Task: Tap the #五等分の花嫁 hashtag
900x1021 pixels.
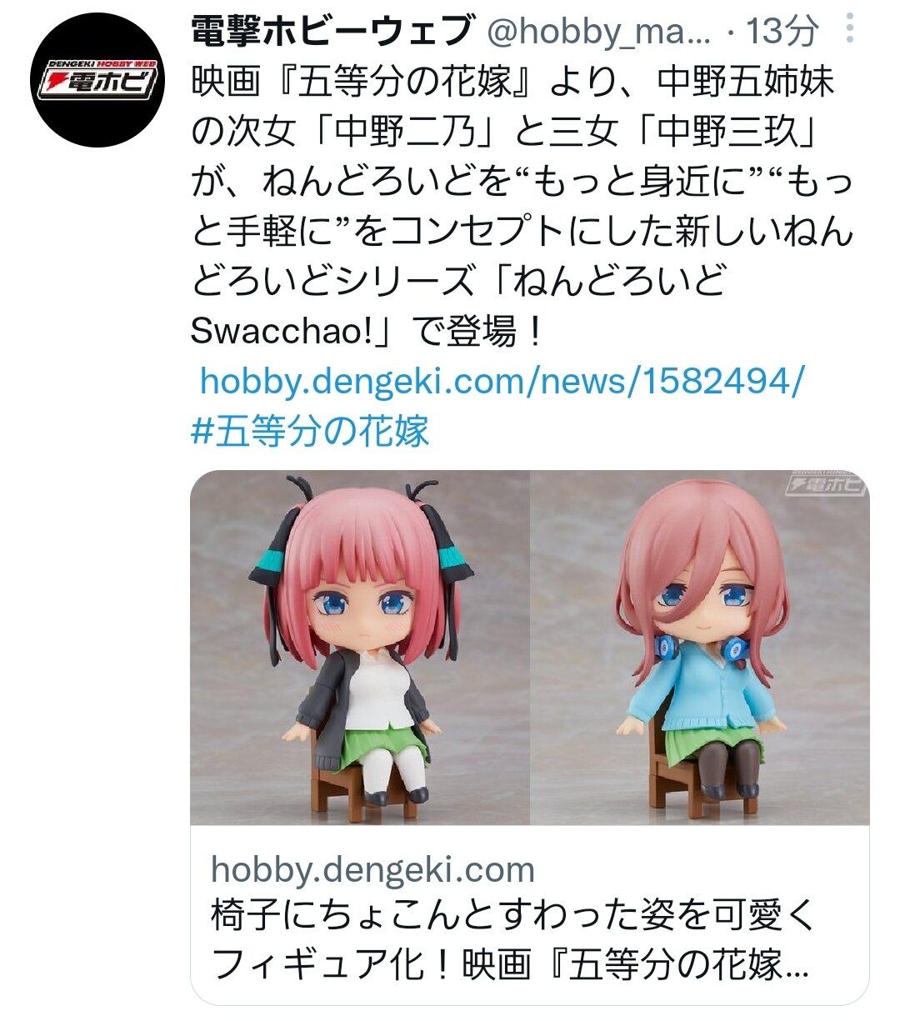Action: (x=310, y=432)
